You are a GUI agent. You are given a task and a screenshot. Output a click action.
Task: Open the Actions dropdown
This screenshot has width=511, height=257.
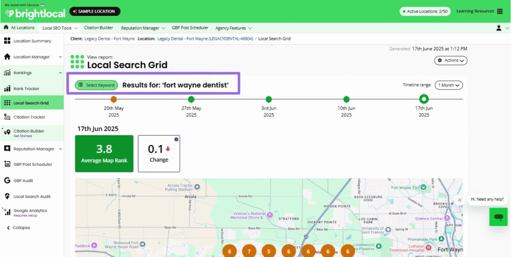pos(451,60)
